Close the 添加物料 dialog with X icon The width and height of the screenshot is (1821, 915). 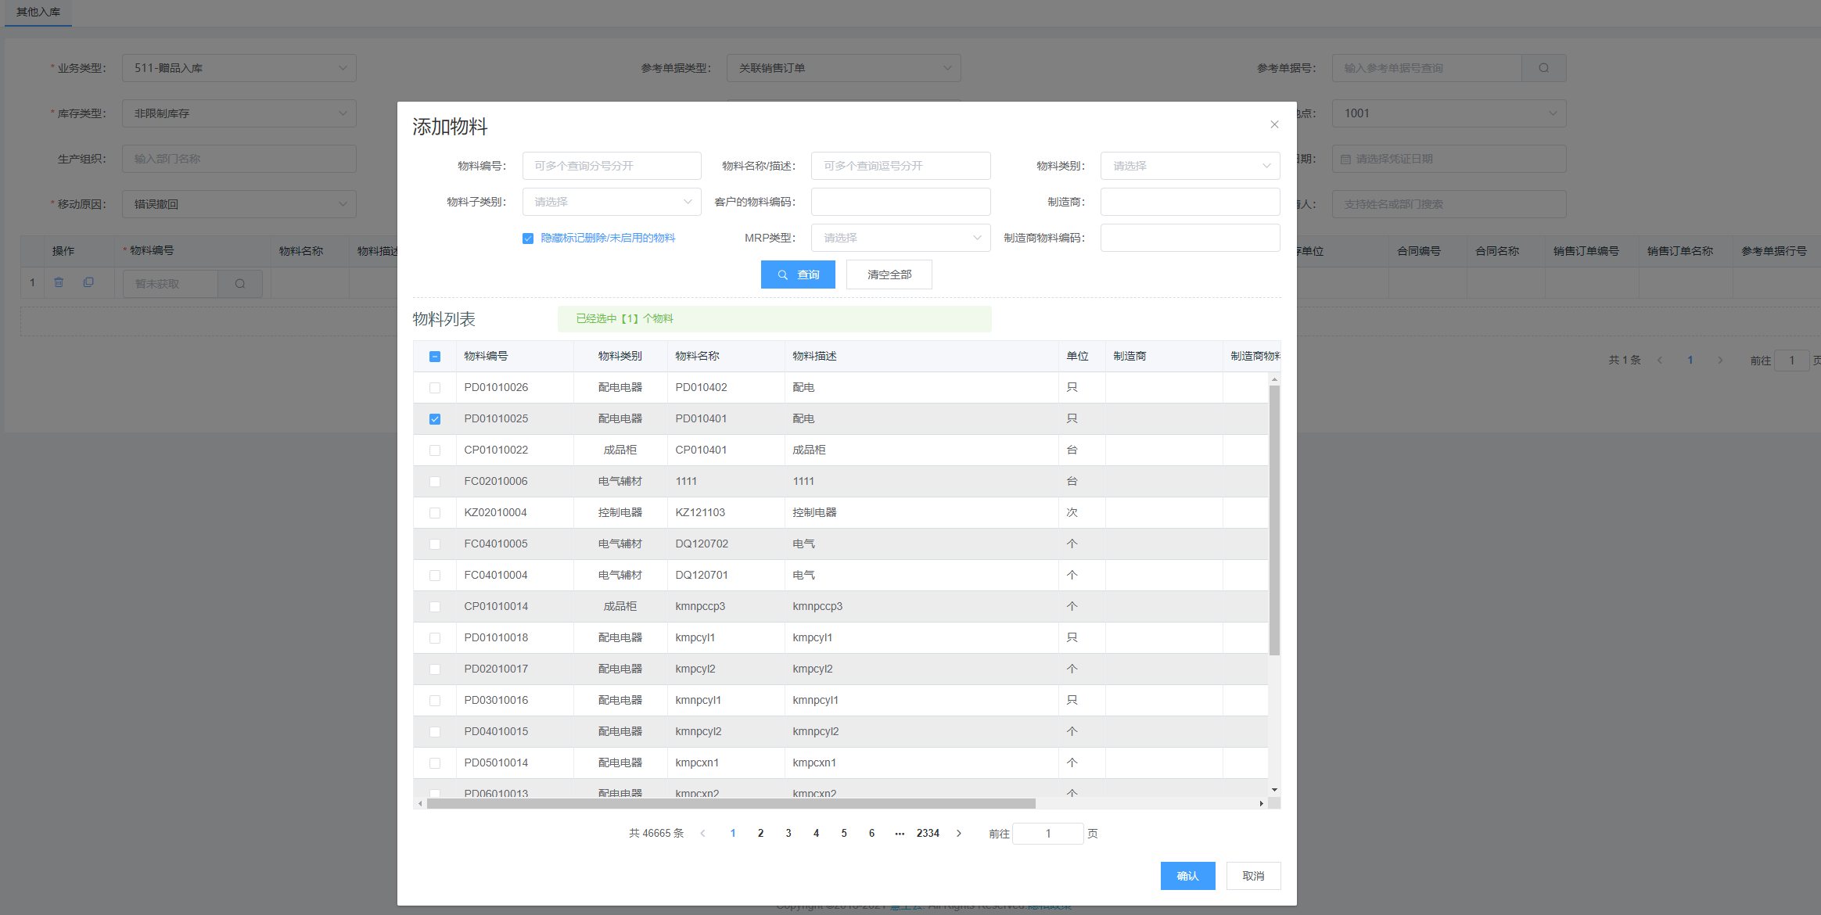[x=1274, y=124]
